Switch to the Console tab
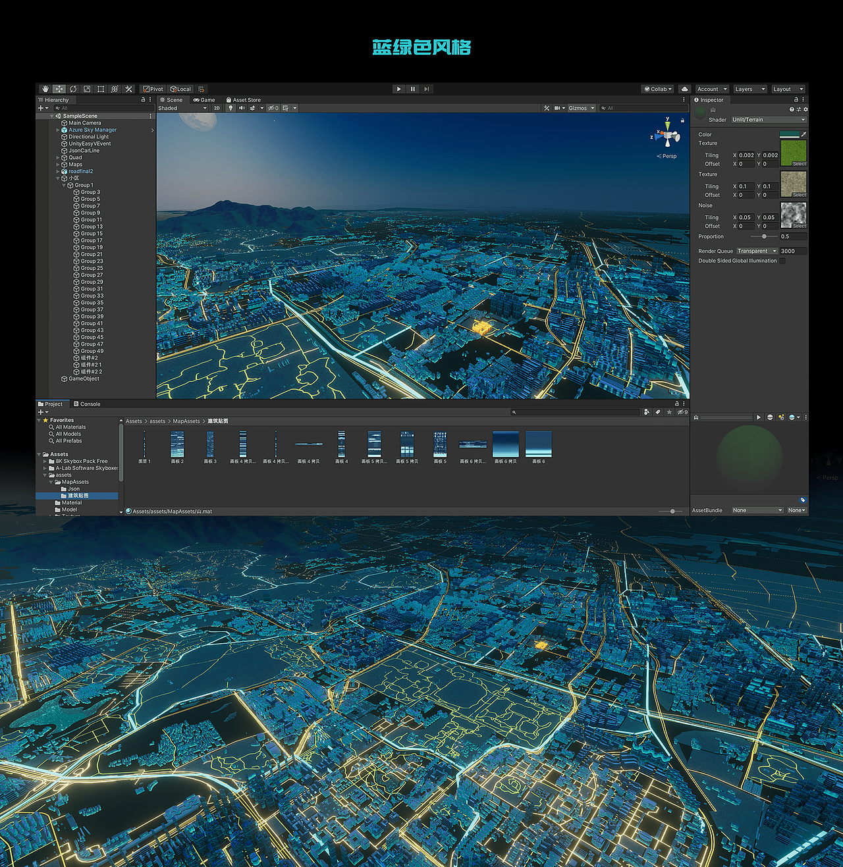 [87, 404]
